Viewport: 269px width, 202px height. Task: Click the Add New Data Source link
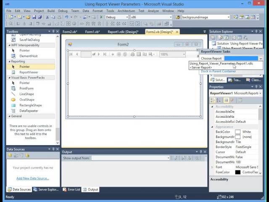coord(33,178)
